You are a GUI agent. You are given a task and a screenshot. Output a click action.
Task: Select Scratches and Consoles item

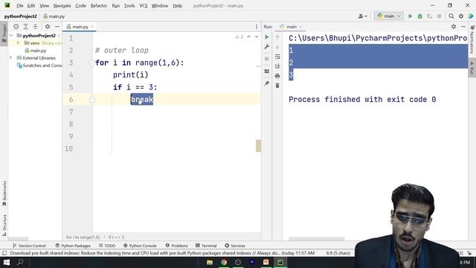pyautogui.click(x=39, y=66)
